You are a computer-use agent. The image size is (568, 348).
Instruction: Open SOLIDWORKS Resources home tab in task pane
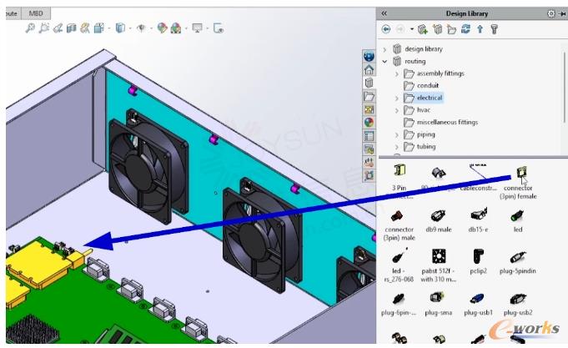tap(369, 69)
